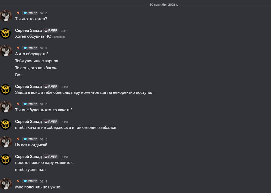Open the avatar beside 'Ну вот и отдыхай'
Screen dimensions: 271x193
click(x=5, y=142)
